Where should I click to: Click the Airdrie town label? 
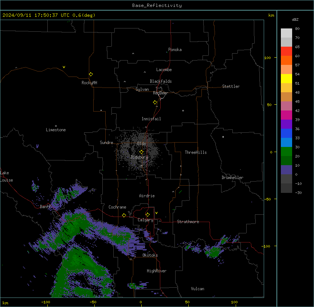tap(147, 196)
